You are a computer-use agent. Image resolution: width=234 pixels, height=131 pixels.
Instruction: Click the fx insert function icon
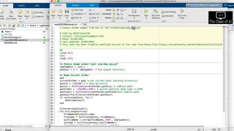pos(118,10)
